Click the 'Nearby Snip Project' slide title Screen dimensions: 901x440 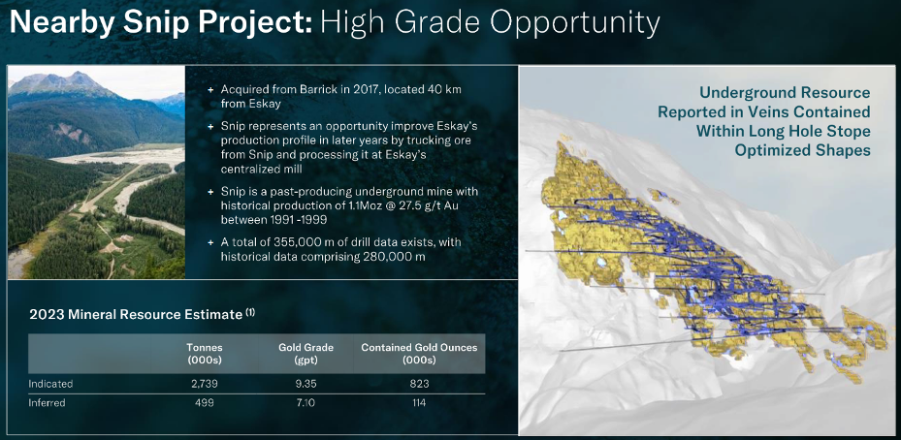160,22
